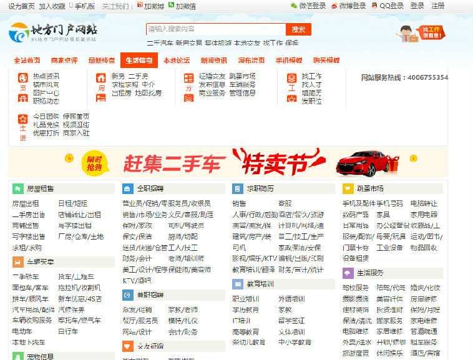Image resolution: width=473 pixels, height=360 pixels.
Task: Open the 最新楼盘 nav tab
Action: pyautogui.click(x=102, y=61)
